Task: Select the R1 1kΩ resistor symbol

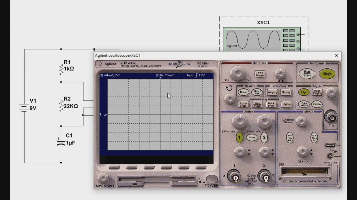Action: [x=61, y=69]
